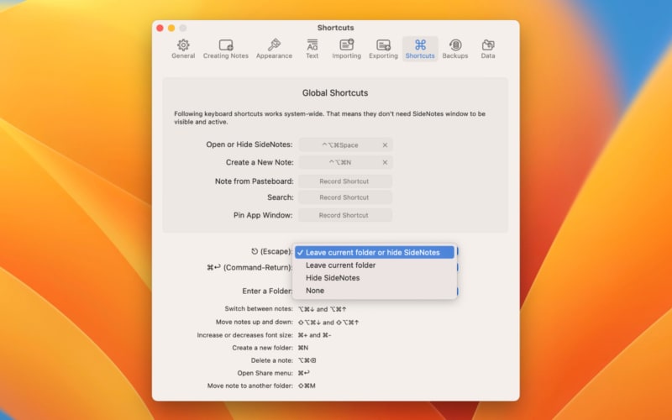Click the 'Move notes up and down:' label
Viewport: 672px width, 420px height.
point(255,322)
